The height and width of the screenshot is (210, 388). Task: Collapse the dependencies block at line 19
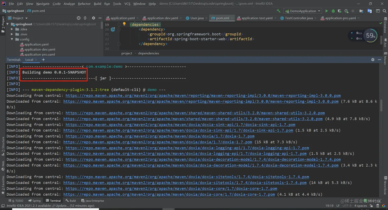point(119,24)
